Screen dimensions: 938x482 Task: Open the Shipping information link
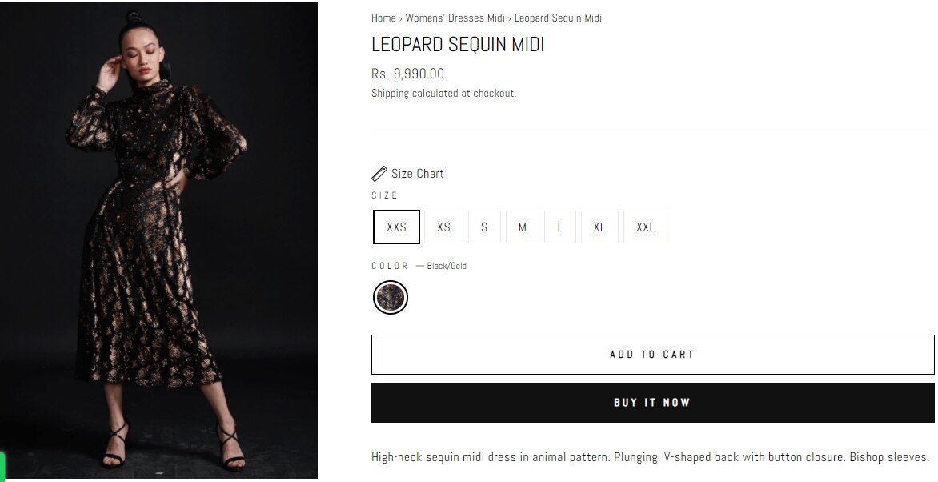389,93
